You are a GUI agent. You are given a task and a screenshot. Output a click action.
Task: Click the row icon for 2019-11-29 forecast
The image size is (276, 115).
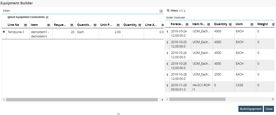pos(167,85)
